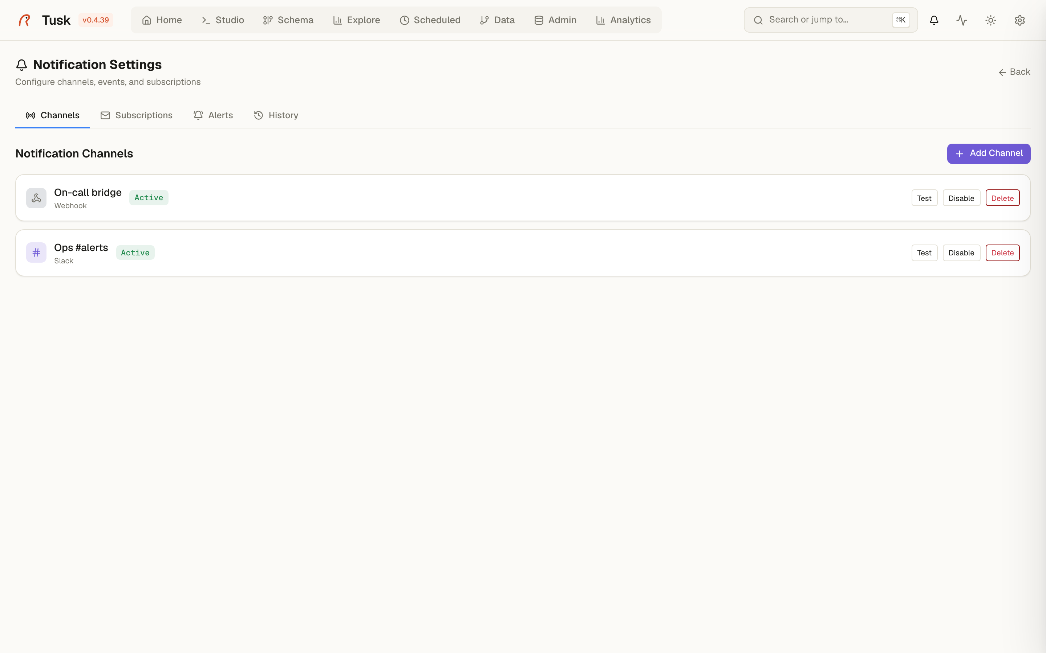Click Active badge on On-call bridge
Screen dimensions: 1046x653
tap(149, 198)
